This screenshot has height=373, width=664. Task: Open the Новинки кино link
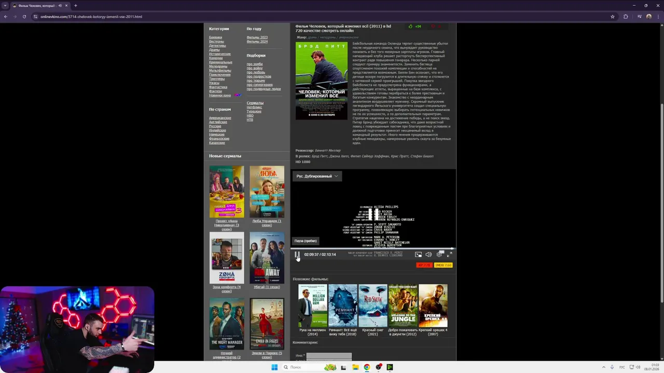(220, 95)
